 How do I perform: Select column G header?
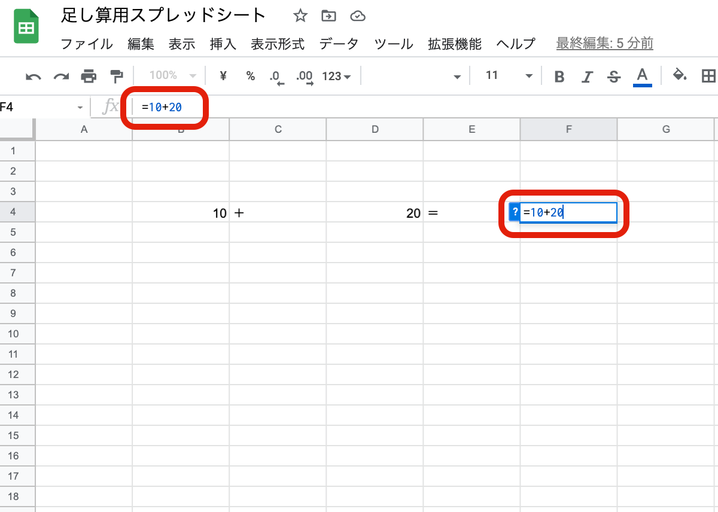(665, 129)
